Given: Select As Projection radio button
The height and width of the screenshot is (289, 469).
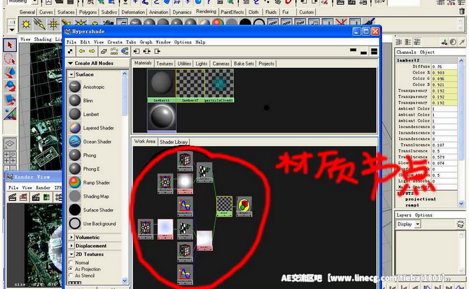Looking at the screenshot, I should (71, 269).
